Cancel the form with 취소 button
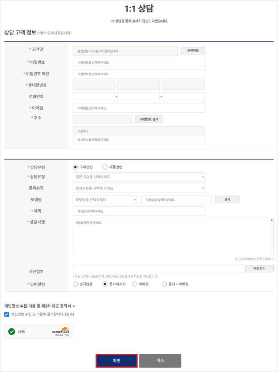This screenshot has height=372, width=278. (x=160, y=361)
